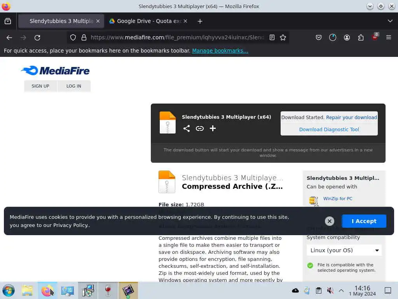Open the Firefox hamburger menu
Viewport: 398px width, 299px height.
click(x=389, y=38)
